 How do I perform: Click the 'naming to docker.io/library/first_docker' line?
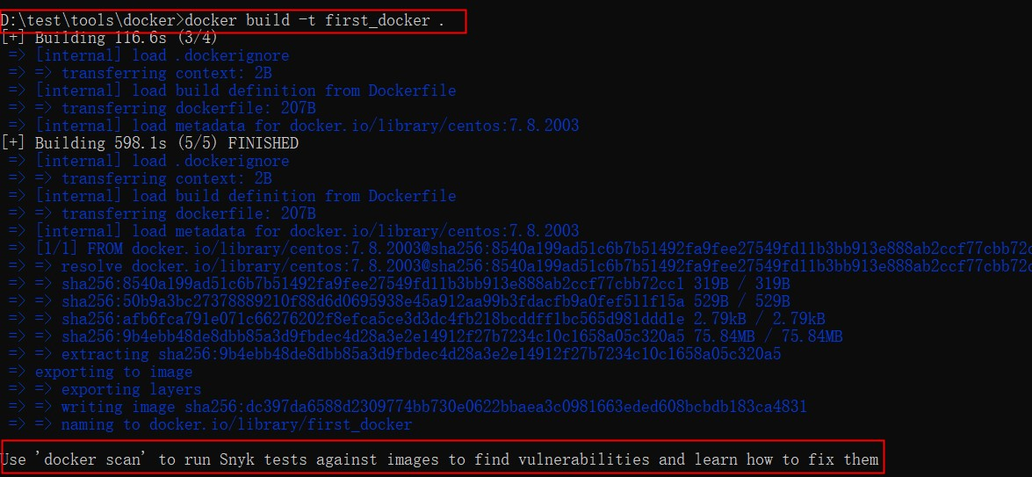point(237,424)
